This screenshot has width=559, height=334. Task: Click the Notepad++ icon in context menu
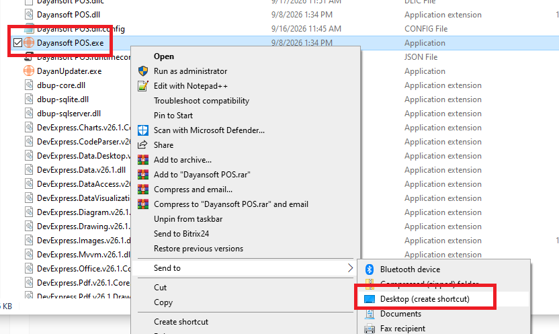(x=143, y=86)
